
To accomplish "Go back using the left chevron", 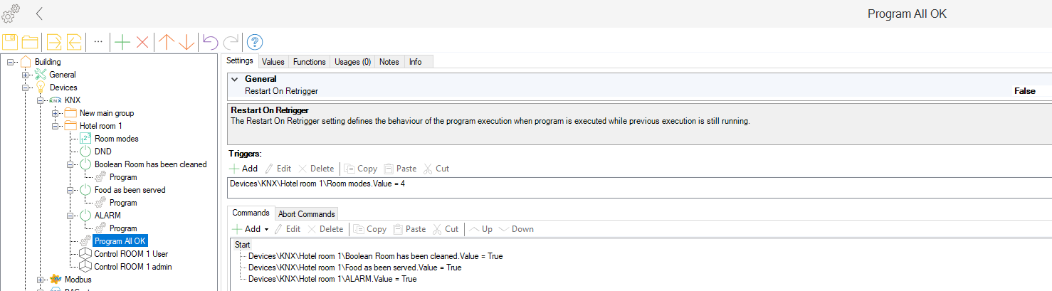I will pos(39,14).
